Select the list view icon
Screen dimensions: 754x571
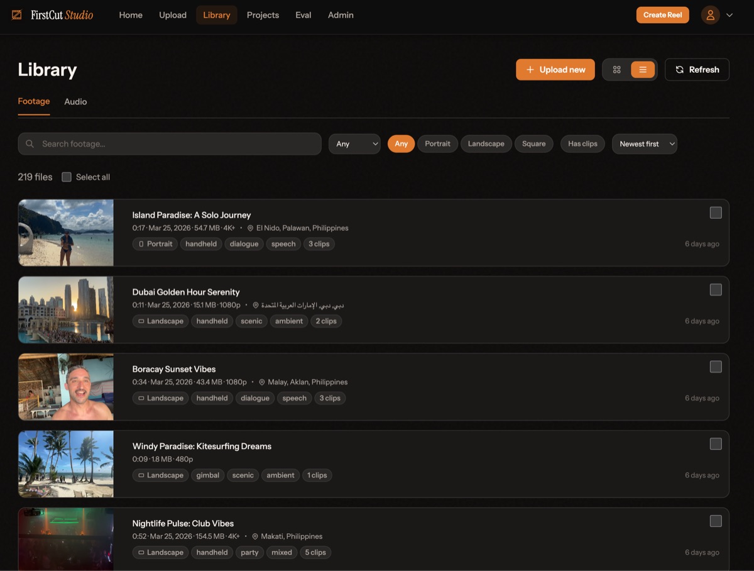[x=642, y=69]
